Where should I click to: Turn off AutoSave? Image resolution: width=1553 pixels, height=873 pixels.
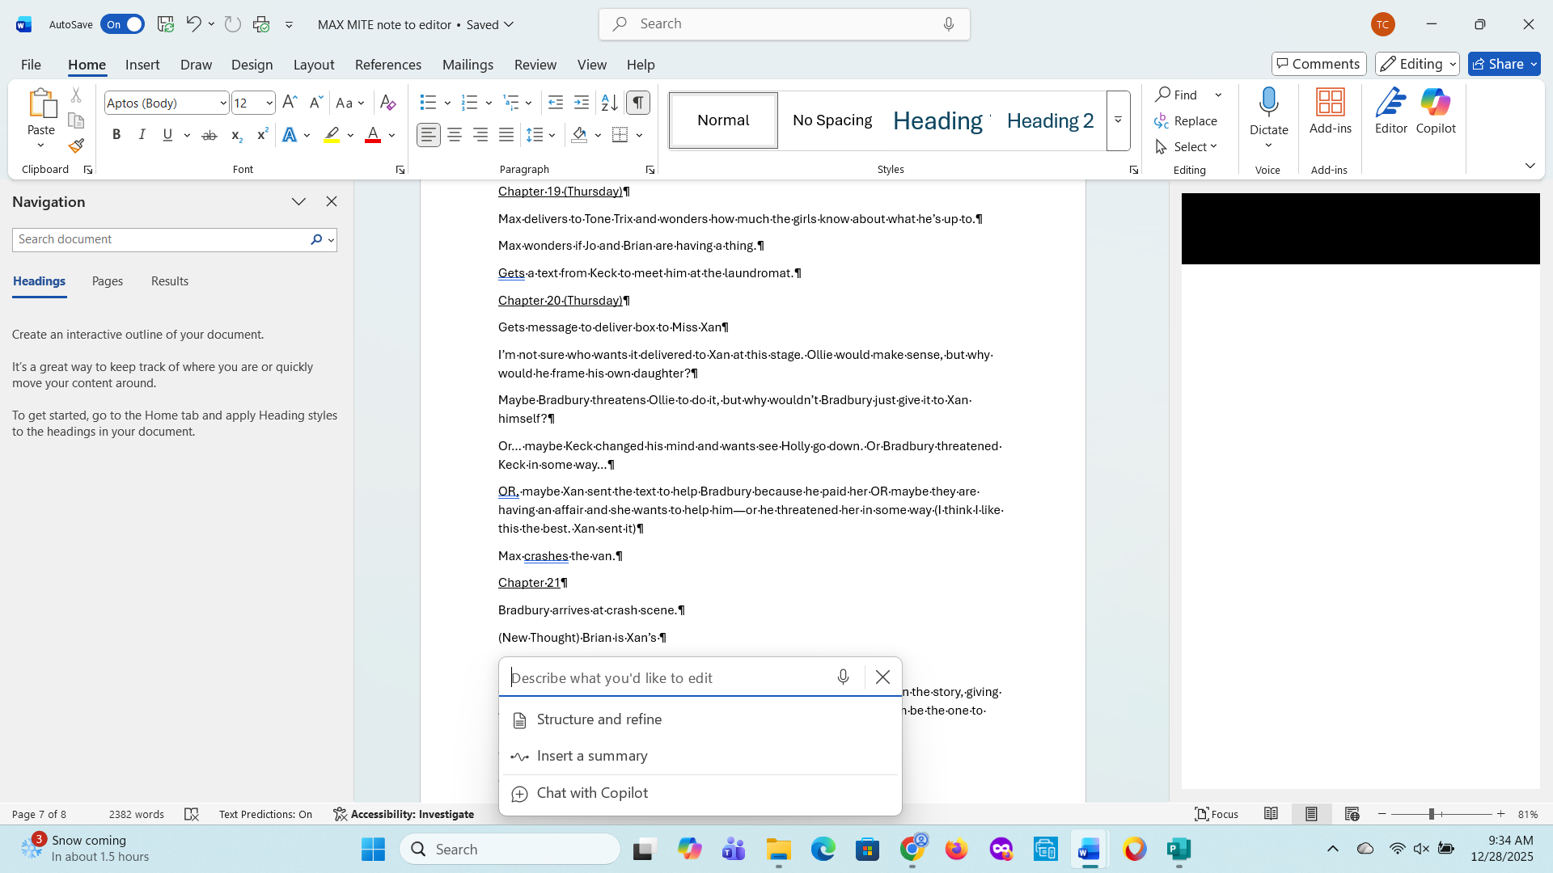click(x=121, y=24)
